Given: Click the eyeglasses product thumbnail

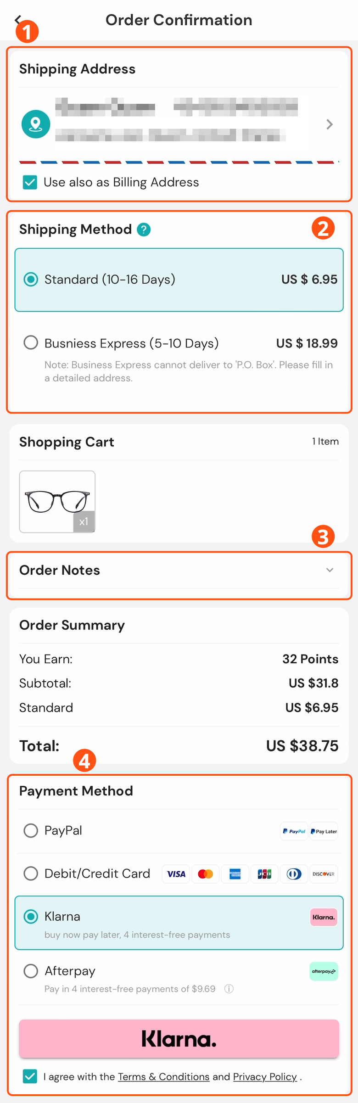Looking at the screenshot, I should (57, 501).
